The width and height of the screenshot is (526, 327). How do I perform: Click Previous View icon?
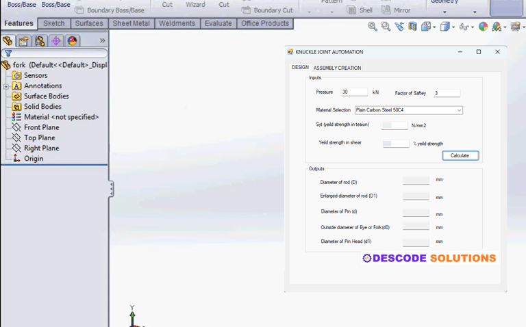pos(399,27)
